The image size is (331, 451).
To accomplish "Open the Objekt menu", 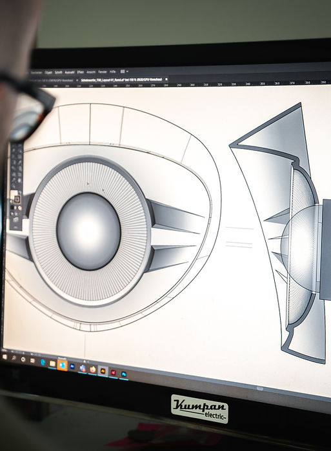I will tap(49, 72).
